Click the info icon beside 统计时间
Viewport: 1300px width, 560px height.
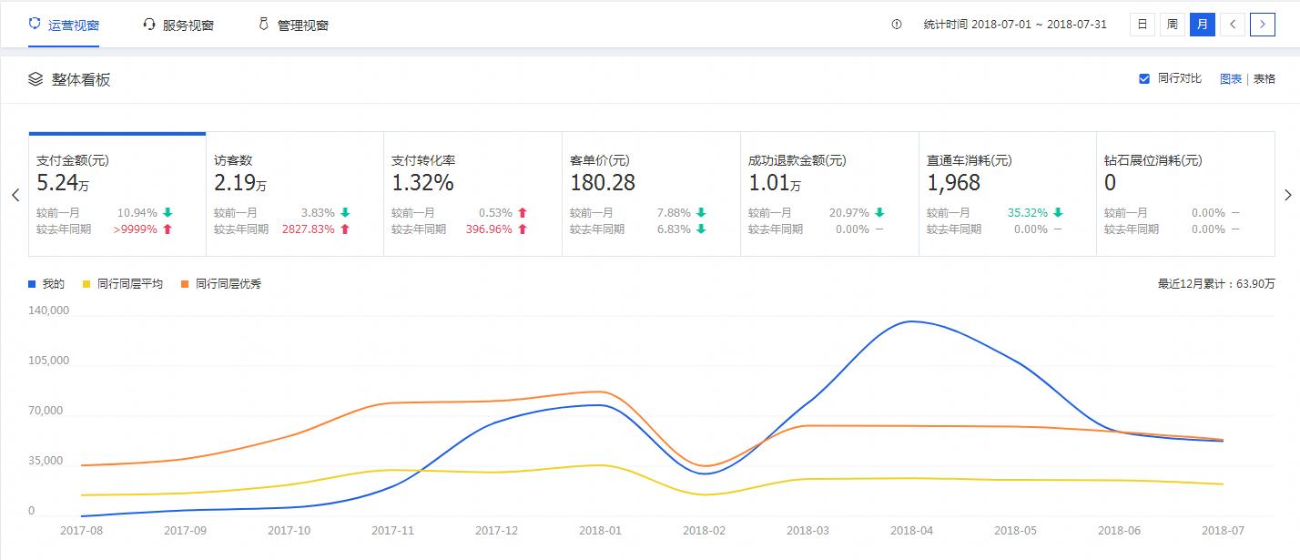pyautogui.click(x=897, y=25)
